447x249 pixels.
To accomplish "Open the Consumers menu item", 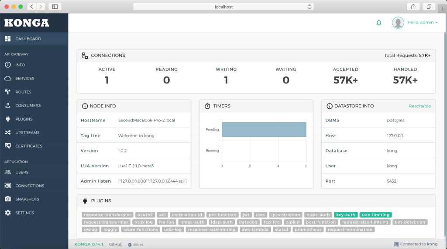I will pyautogui.click(x=34, y=105).
